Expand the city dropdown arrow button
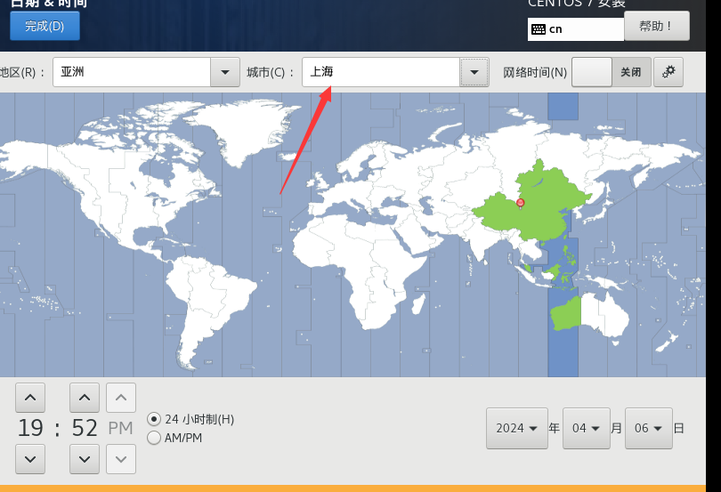Image resolution: width=721 pixels, height=492 pixels. click(x=474, y=72)
